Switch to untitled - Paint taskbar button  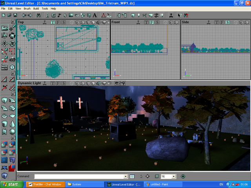(158, 184)
